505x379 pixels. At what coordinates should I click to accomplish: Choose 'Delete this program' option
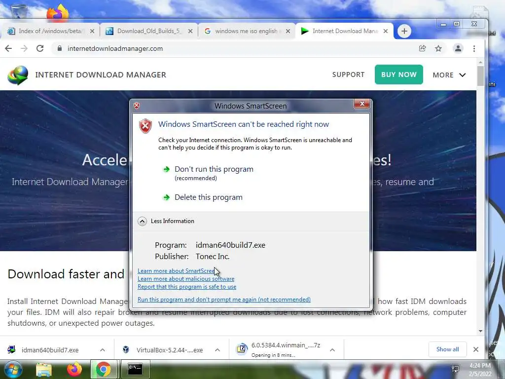209,197
